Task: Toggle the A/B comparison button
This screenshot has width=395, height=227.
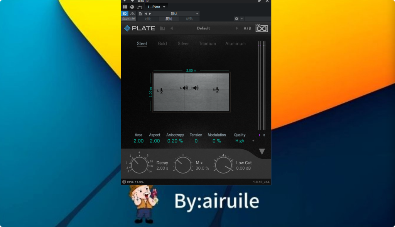Action: pyautogui.click(x=247, y=28)
